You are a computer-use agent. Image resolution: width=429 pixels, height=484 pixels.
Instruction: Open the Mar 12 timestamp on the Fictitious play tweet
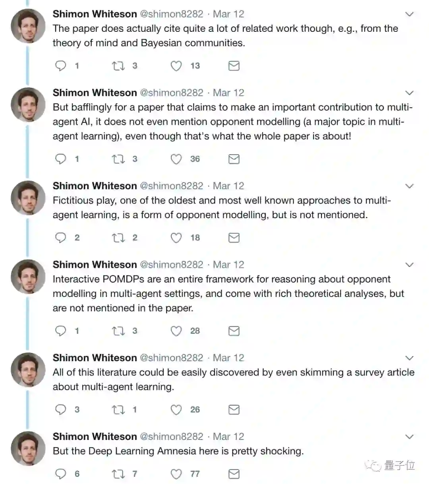(x=228, y=186)
